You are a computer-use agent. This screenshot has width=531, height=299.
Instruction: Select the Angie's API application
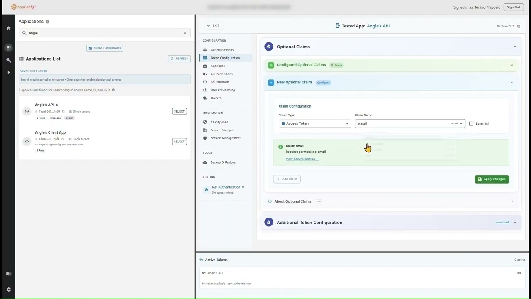pyautogui.click(x=179, y=111)
